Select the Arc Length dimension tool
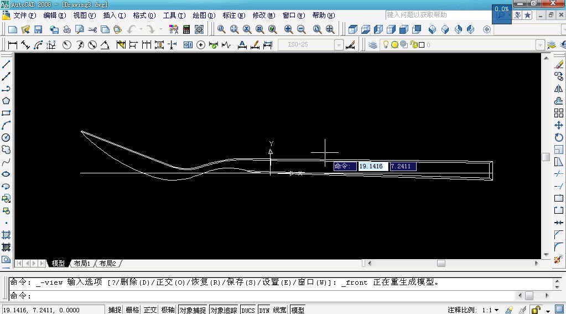Screen dimensions: 566x314 pos(38,45)
